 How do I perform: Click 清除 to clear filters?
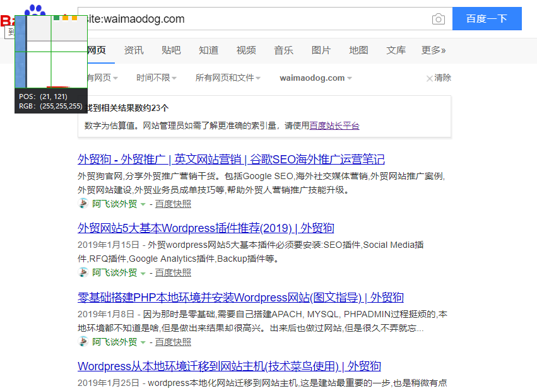click(x=443, y=78)
